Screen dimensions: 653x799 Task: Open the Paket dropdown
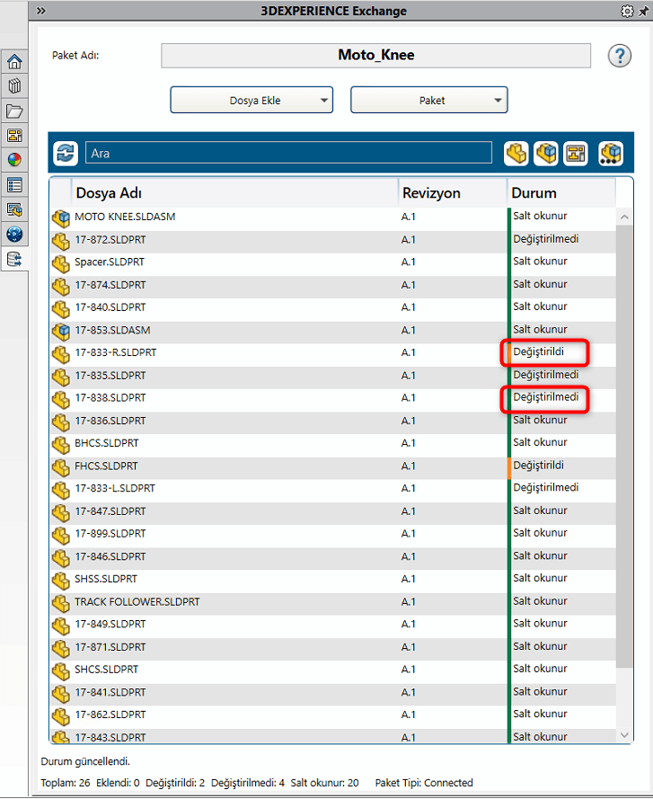pyautogui.click(x=428, y=100)
